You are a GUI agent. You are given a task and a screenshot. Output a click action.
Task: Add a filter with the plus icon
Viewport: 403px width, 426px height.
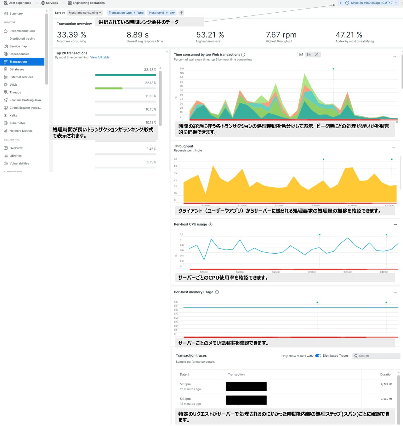click(x=181, y=13)
